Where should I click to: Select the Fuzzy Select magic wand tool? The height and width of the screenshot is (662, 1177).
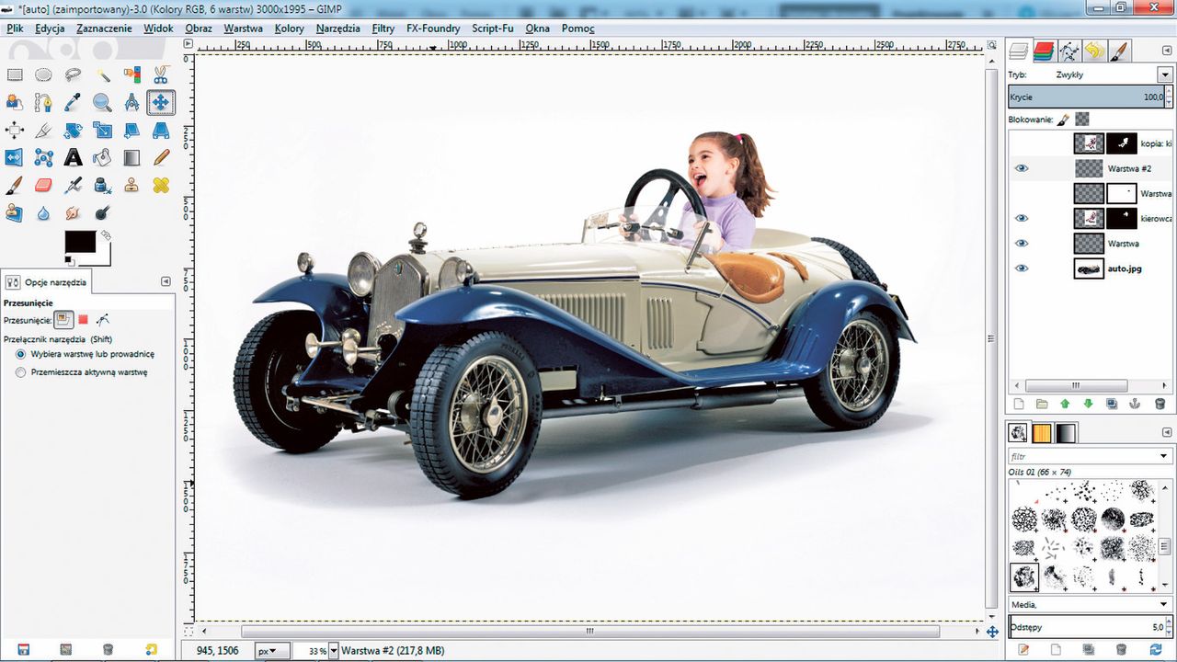pyautogui.click(x=102, y=74)
